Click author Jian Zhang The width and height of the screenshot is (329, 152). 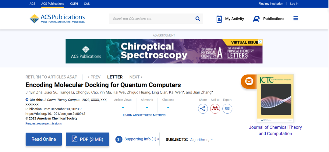coord(202,92)
